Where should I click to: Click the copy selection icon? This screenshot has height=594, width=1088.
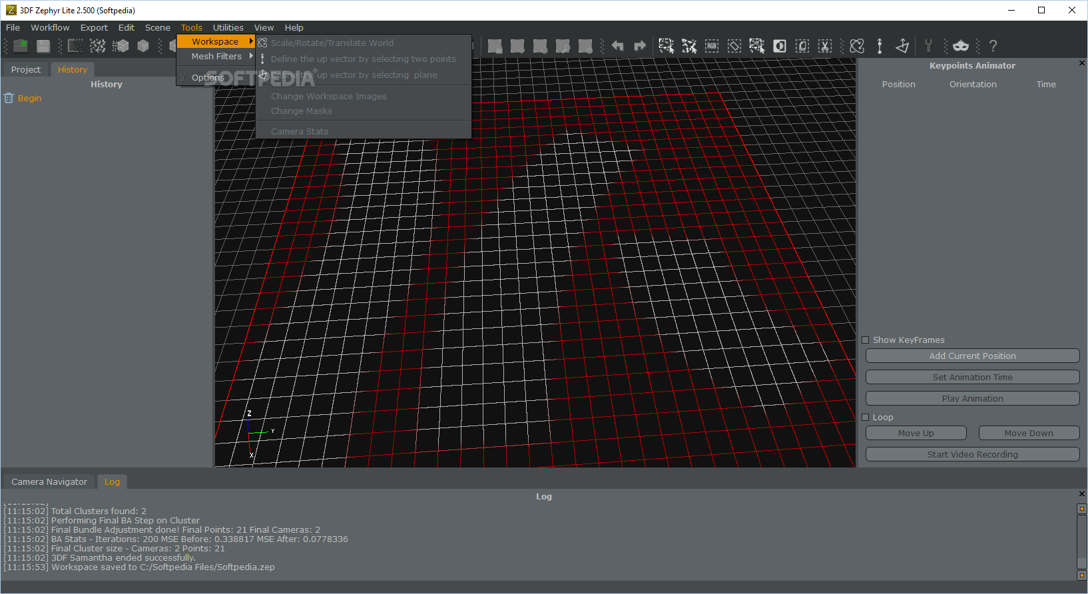tap(802, 46)
